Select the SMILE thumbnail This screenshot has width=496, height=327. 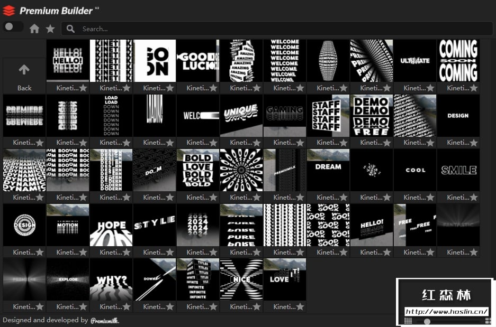point(458,170)
